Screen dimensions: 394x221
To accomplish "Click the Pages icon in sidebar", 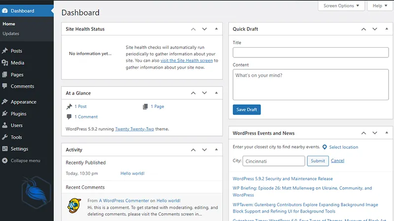I will (5, 75).
